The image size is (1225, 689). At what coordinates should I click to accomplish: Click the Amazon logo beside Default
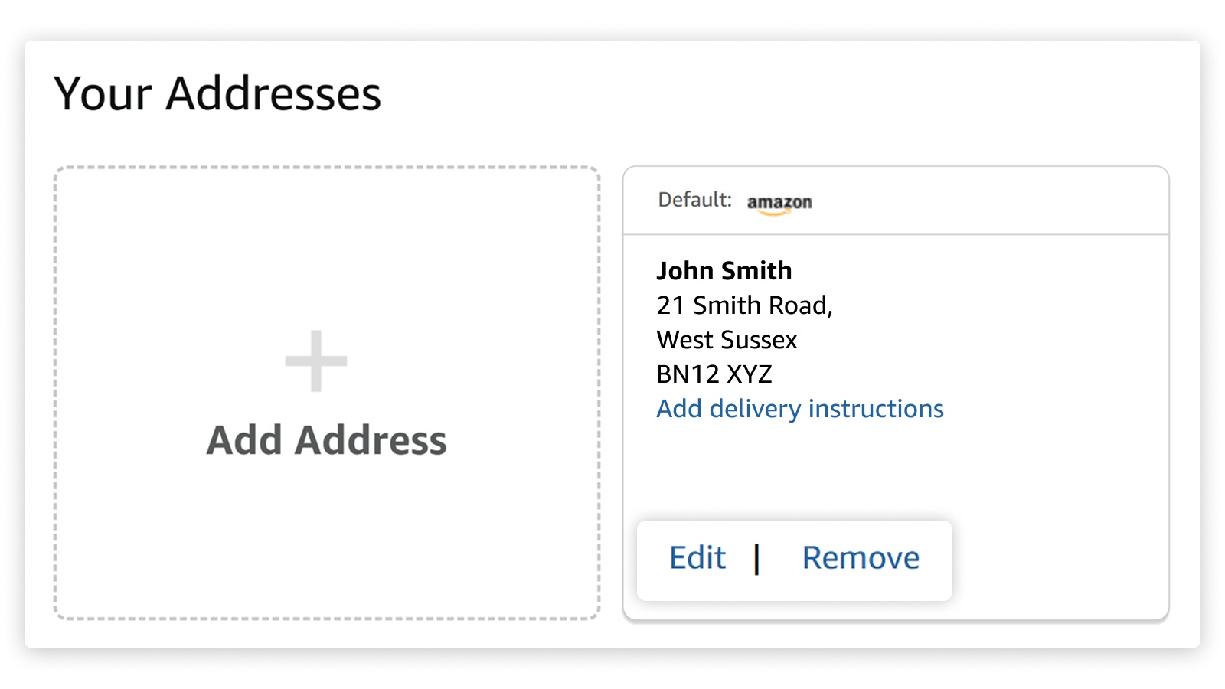click(x=779, y=203)
